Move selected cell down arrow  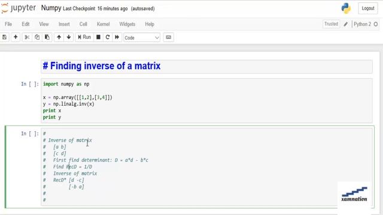tap(69, 37)
